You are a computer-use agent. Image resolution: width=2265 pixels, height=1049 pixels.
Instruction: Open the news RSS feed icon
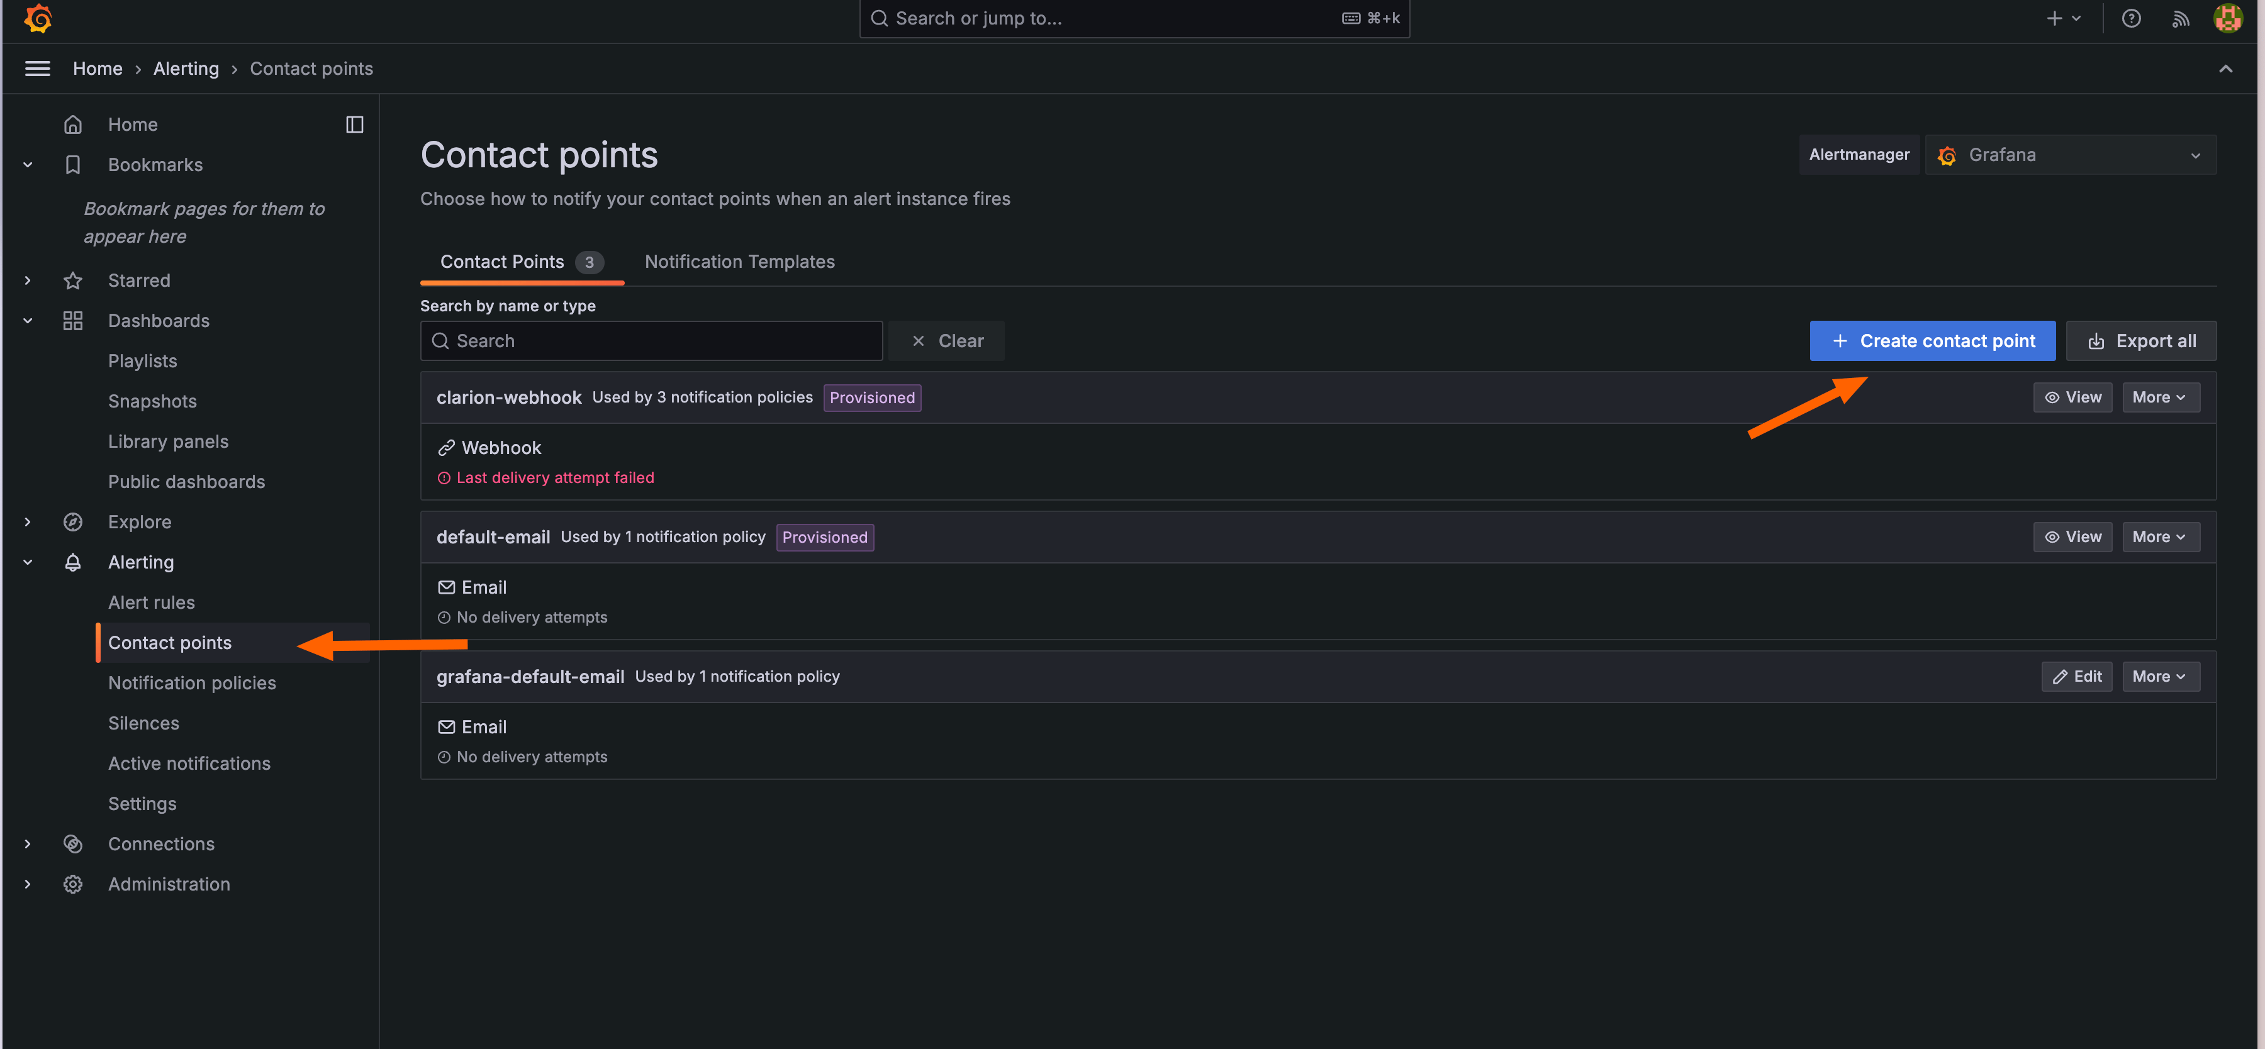point(2179,18)
